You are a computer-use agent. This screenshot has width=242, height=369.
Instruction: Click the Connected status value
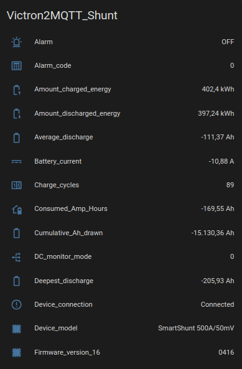[217, 304]
